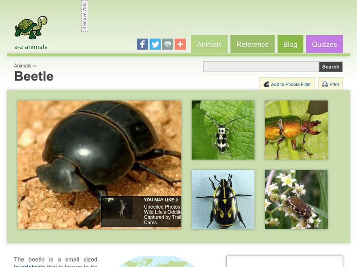357x267 pixels.
Task: Switch to the Reference section
Action: pyautogui.click(x=252, y=44)
